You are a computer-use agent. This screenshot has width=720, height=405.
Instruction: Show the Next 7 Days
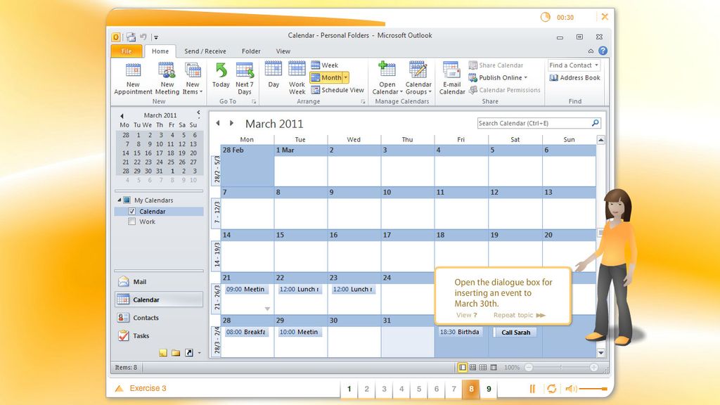click(x=244, y=79)
